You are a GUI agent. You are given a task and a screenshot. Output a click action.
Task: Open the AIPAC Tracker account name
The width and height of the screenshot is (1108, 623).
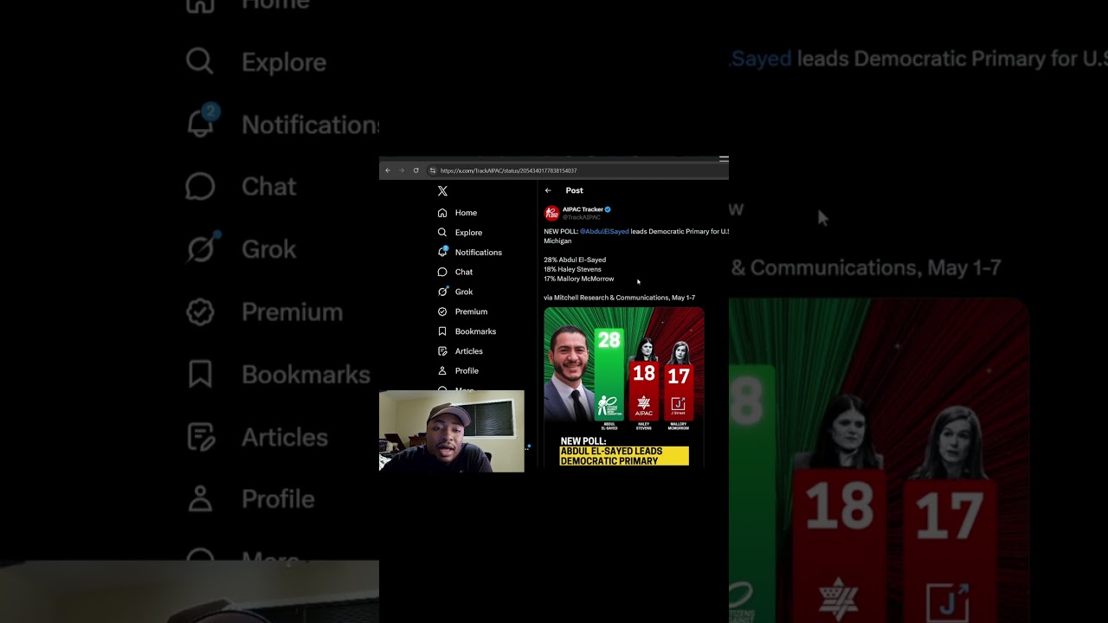[x=583, y=209]
